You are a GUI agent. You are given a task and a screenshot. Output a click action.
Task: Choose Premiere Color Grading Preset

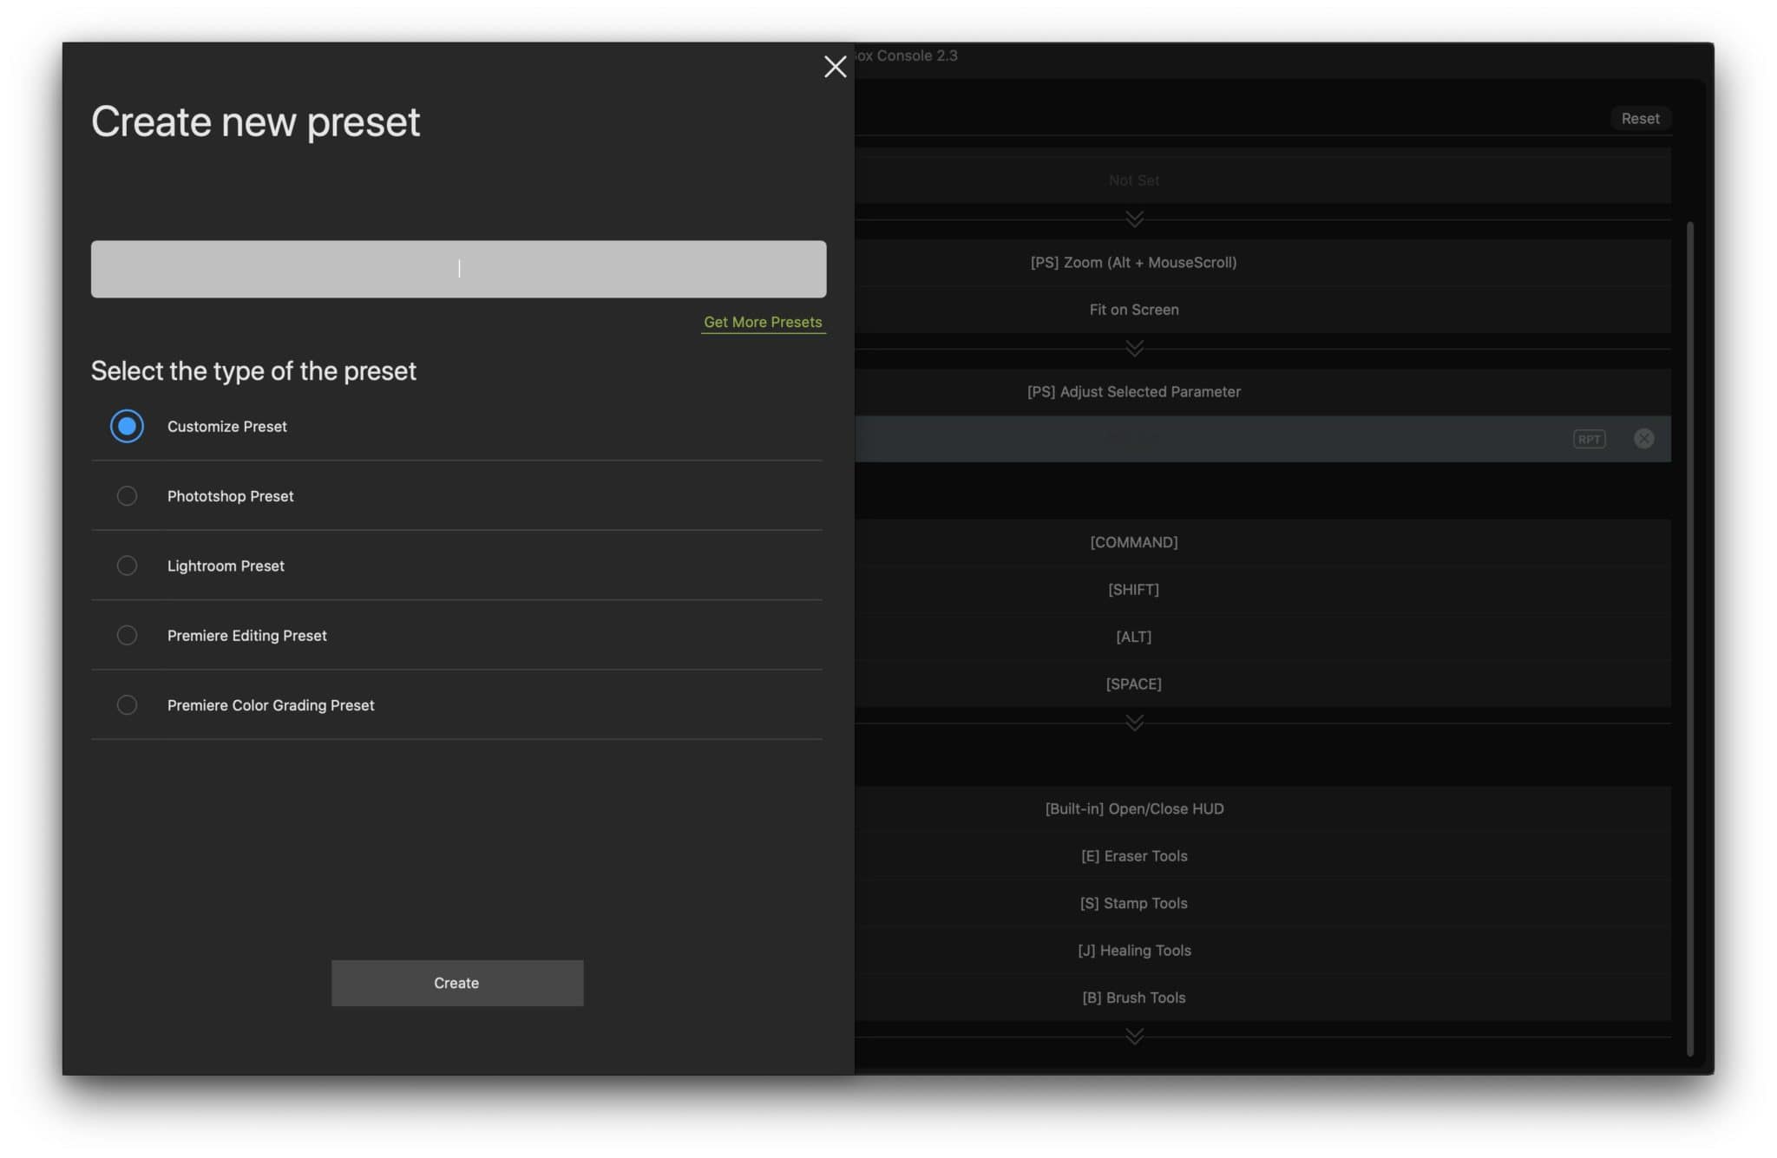point(127,704)
